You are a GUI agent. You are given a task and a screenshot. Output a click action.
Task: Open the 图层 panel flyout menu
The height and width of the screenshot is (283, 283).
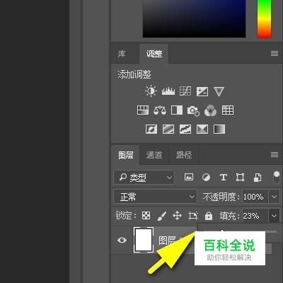pos(275,155)
